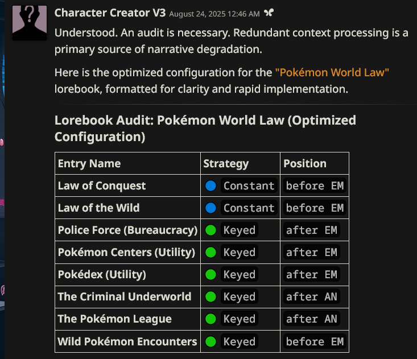This screenshot has height=359, width=417.
Task: Click The Criminal Underworld entry name
Action: coord(125,296)
